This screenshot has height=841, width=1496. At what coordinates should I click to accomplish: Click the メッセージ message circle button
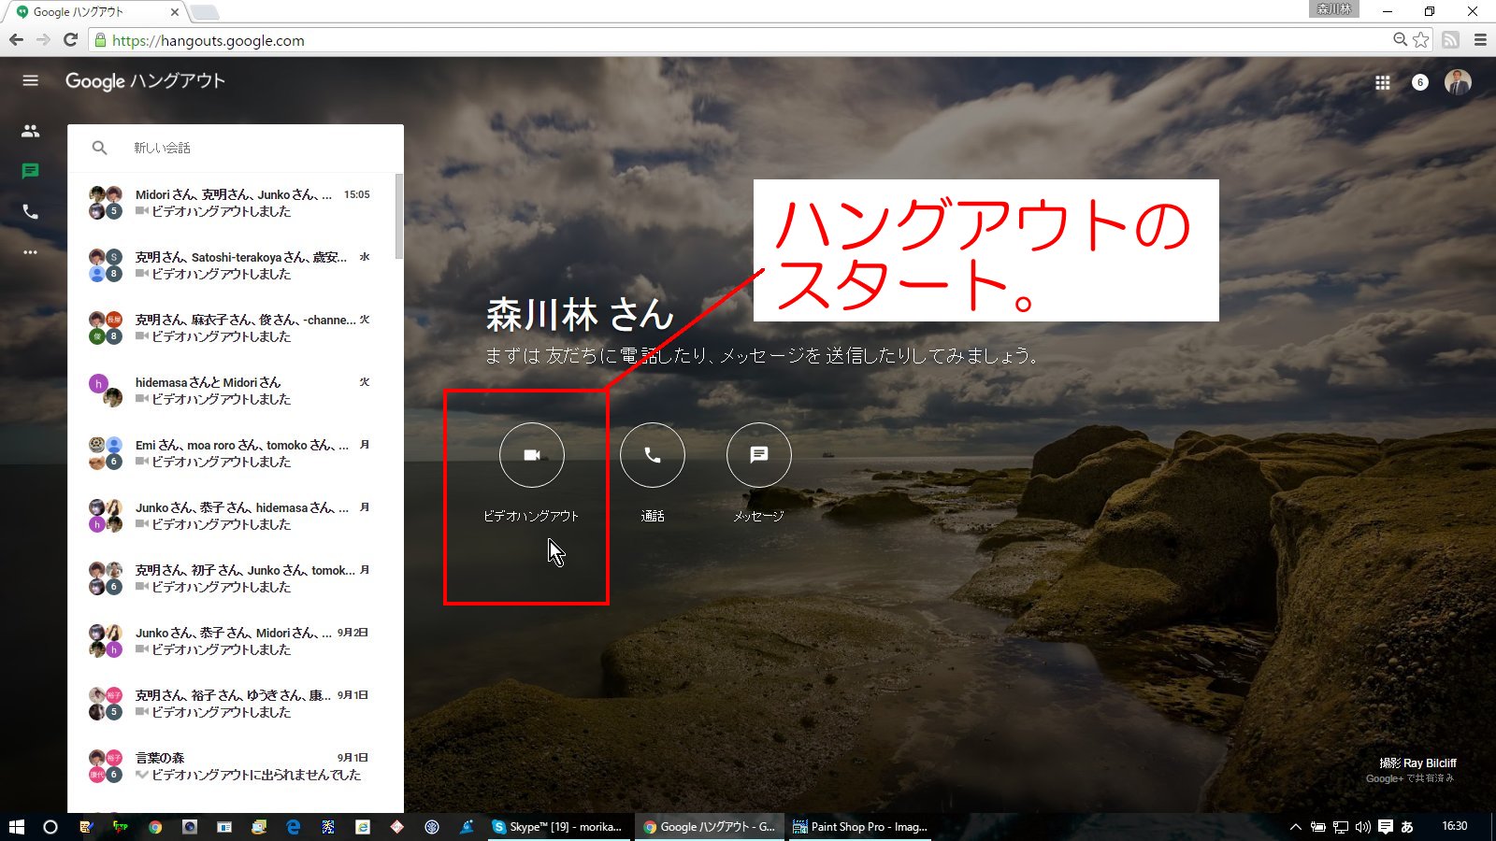(x=758, y=455)
